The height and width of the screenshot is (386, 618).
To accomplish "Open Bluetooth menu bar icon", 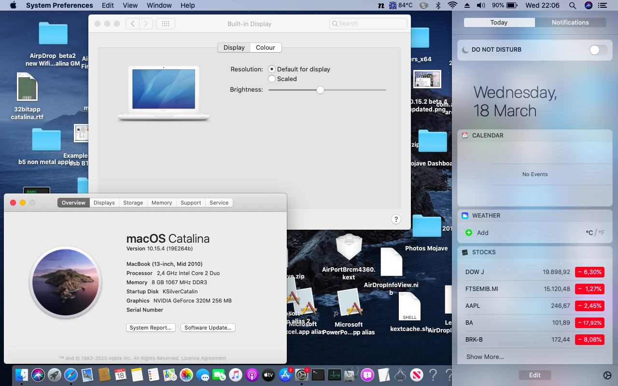I will [x=438, y=5].
